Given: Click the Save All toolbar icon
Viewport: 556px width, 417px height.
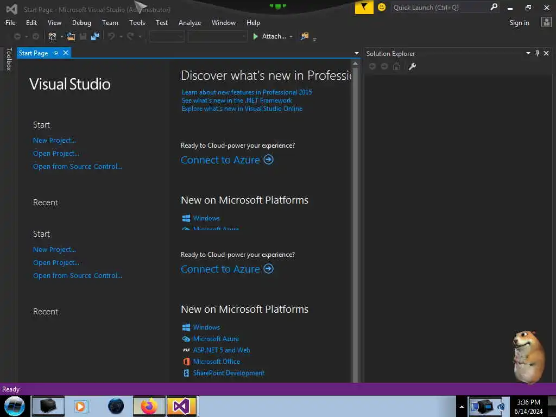Looking at the screenshot, I should (x=95, y=36).
